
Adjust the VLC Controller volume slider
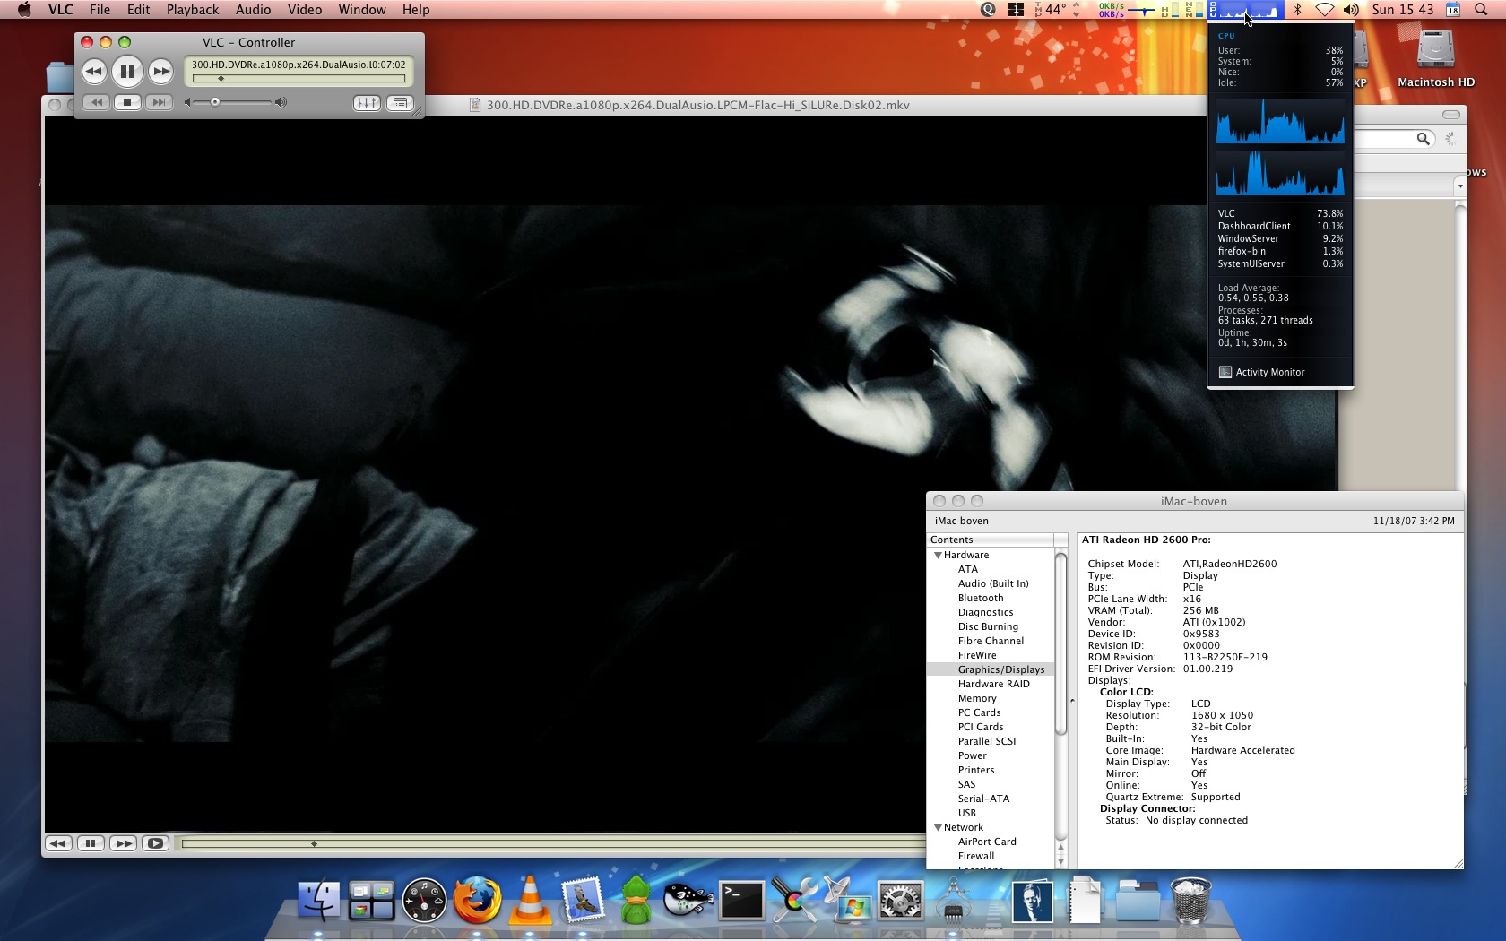point(215,102)
